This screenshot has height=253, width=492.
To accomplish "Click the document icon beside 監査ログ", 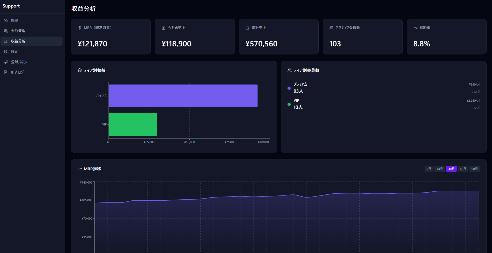I will (x=6, y=72).
